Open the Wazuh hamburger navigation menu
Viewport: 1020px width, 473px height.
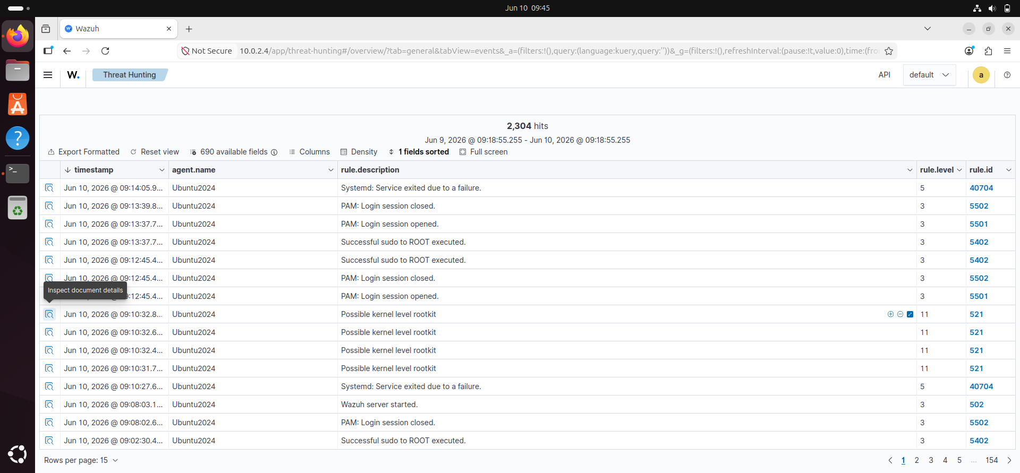(x=48, y=75)
